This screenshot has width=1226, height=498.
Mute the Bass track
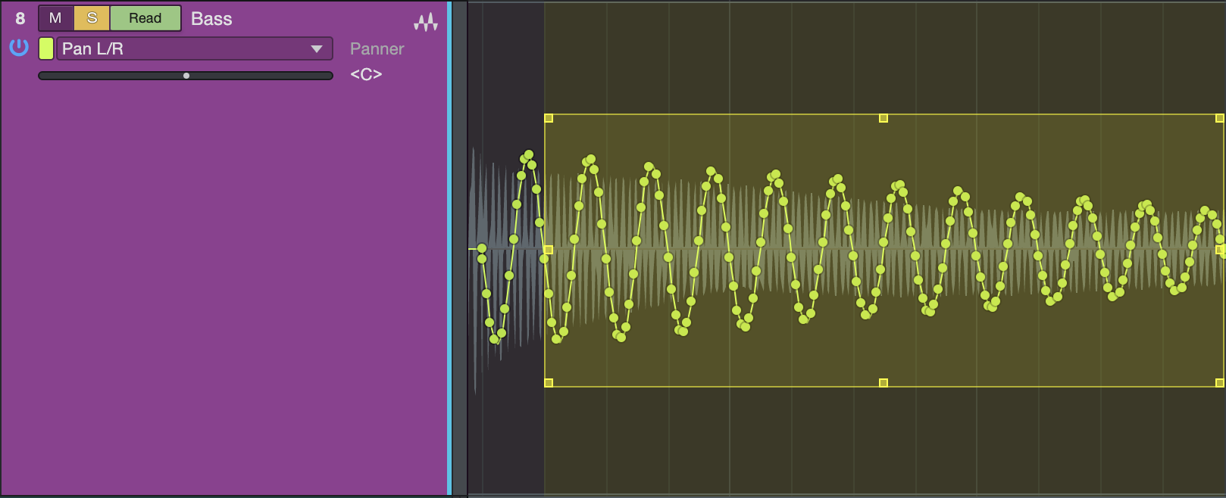[x=56, y=18]
